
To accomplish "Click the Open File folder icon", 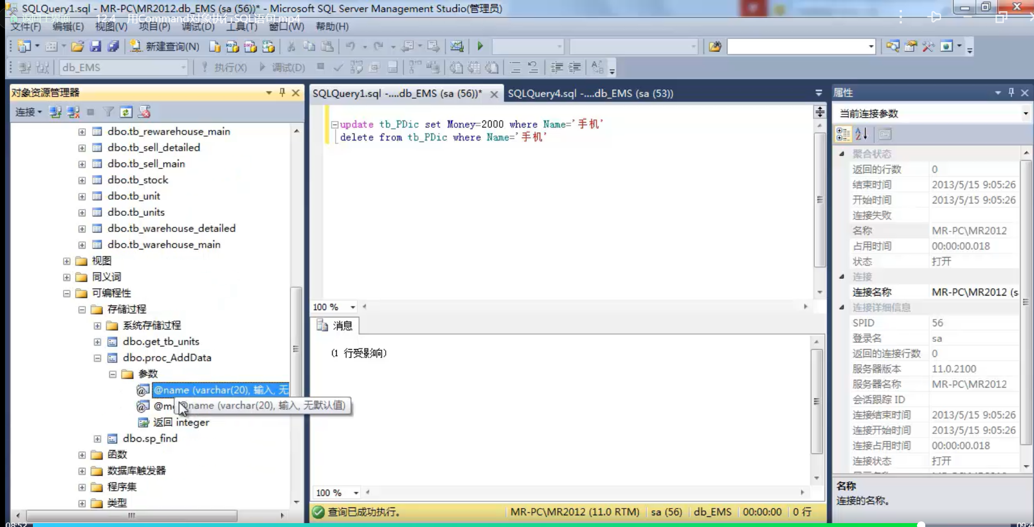I will pyautogui.click(x=77, y=46).
